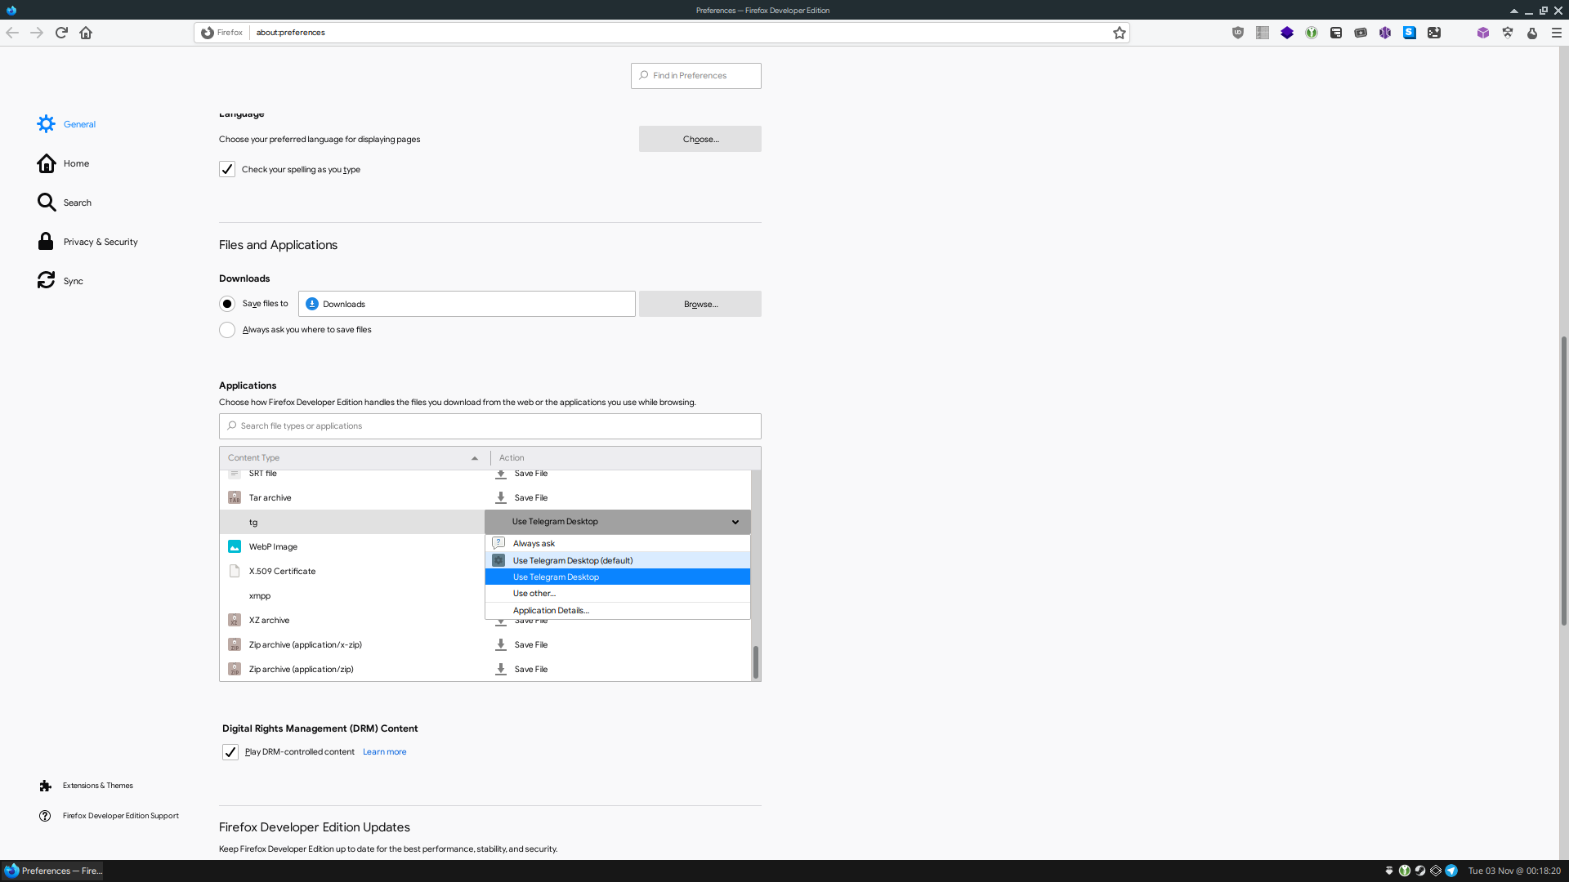Image resolution: width=1569 pixels, height=882 pixels.
Task: Click the Search file types input field
Action: 490,426
